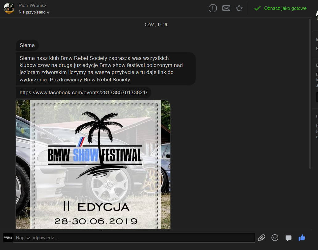318x250 pixels.
Task: Open the facebook.com/events link in chat
Action: (x=83, y=92)
